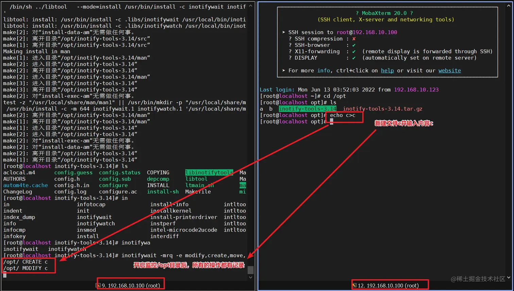Image resolution: width=514 pixels, height=291 pixels.
Task: Click 'infotocap' in command completion list
Action: point(91,205)
